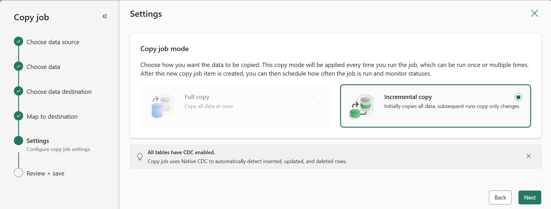Click the Full copy database icon
This screenshot has height=209, width=551.
click(x=162, y=106)
